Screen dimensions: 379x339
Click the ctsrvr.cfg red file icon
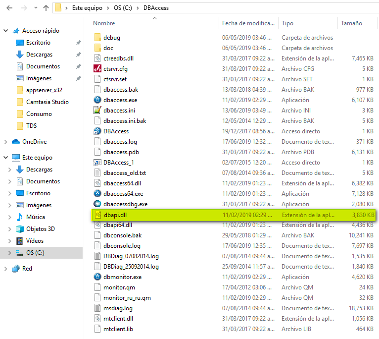click(97, 69)
